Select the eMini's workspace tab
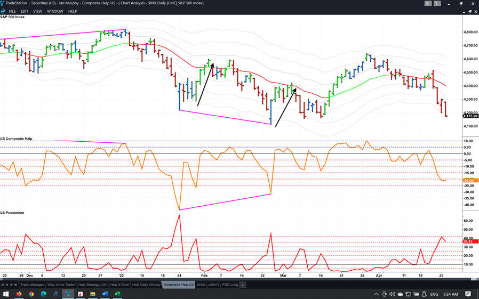Screen dimensions: 479x299 coord(214,285)
